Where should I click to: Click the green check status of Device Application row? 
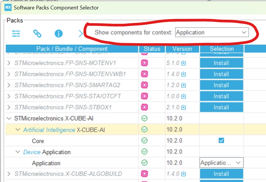[x=144, y=152]
